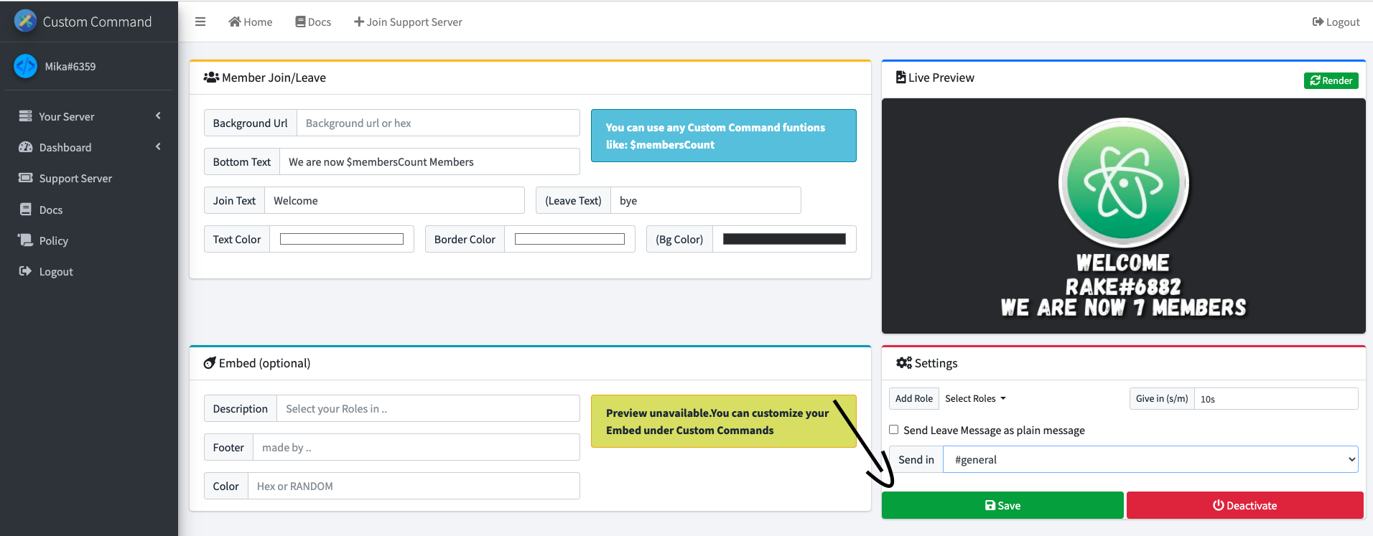1373x536 pixels.
Task: Click the Custom Command logo icon
Action: [25, 21]
